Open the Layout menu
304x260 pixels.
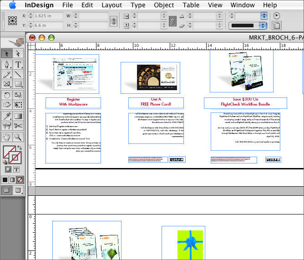click(x=111, y=5)
